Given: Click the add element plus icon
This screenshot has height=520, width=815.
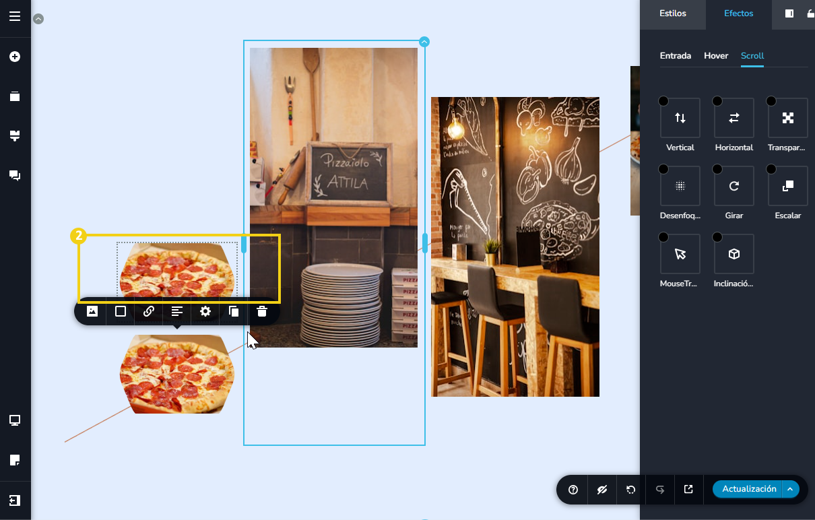Looking at the screenshot, I should click(x=15, y=57).
